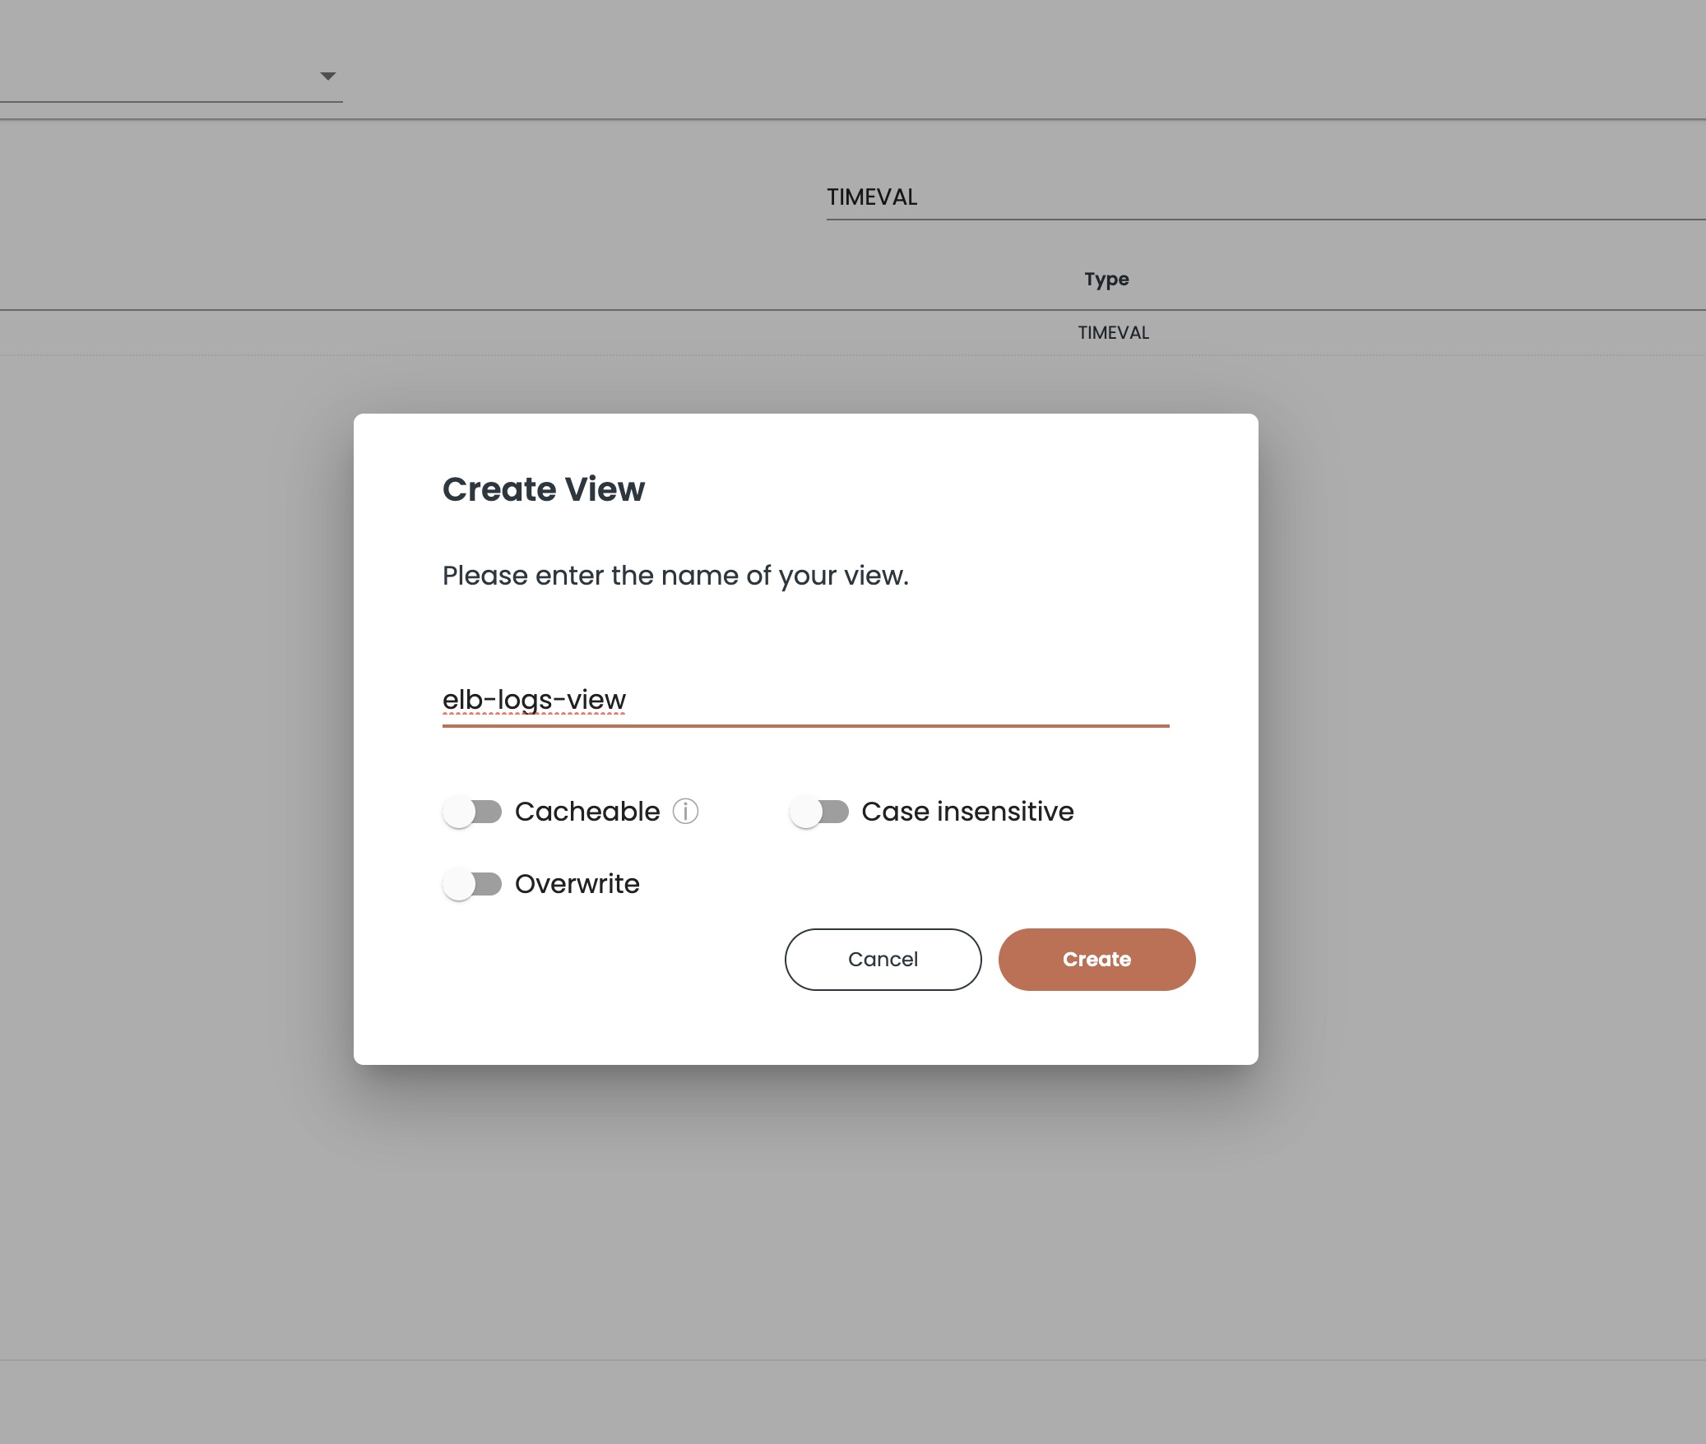This screenshot has width=1706, height=1444.
Task: Turn on the Case insensitive switch
Action: (x=819, y=812)
